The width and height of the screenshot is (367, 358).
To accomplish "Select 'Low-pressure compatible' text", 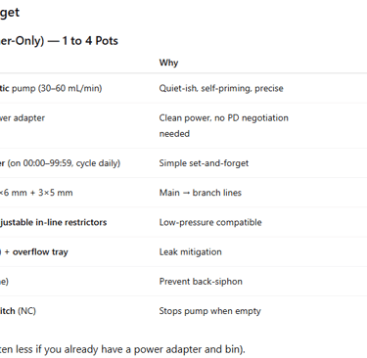I will point(210,222).
